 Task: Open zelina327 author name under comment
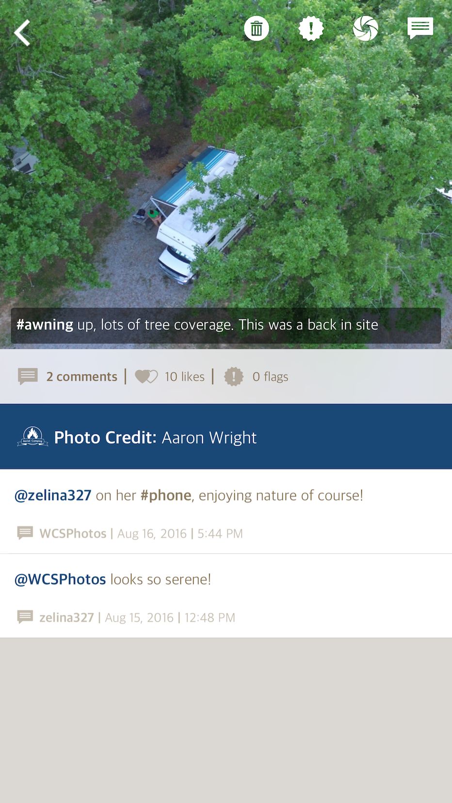tap(66, 617)
